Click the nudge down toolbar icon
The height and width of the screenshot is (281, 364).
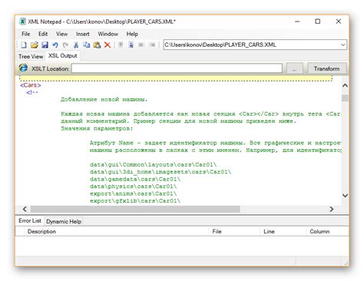(131, 45)
